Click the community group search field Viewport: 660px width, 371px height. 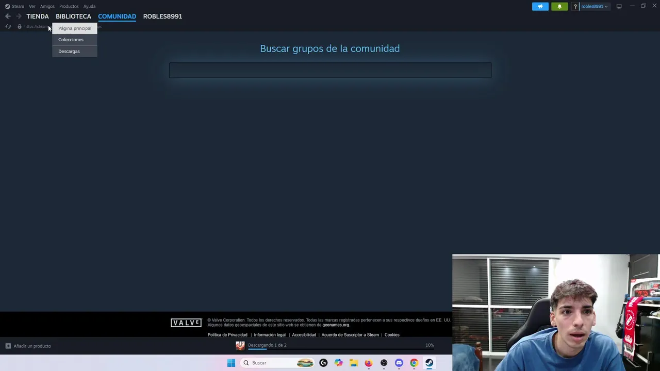pyautogui.click(x=330, y=70)
